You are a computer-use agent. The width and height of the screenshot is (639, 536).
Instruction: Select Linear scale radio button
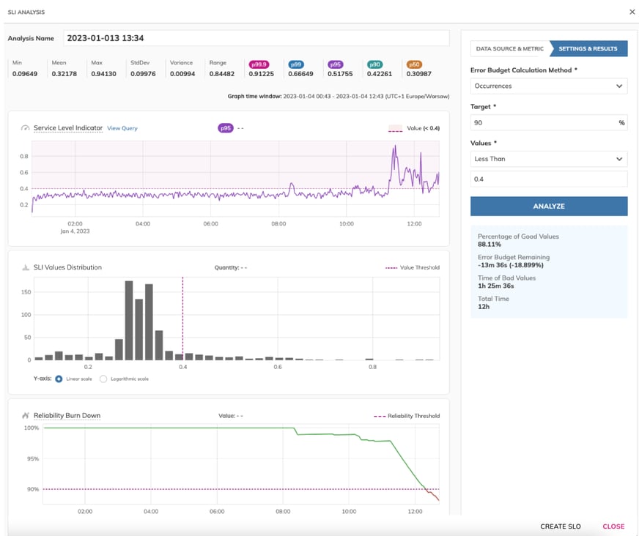pos(59,379)
